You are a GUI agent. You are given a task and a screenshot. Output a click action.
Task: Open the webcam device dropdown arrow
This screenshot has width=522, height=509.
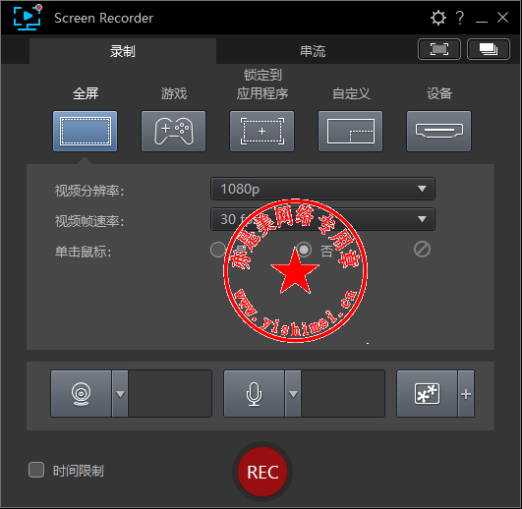120,394
